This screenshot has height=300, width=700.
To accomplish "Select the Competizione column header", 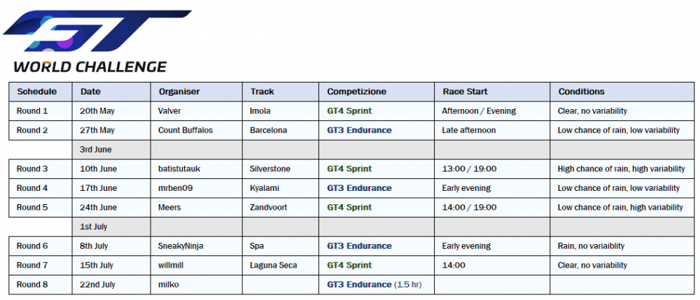I will tap(356, 92).
